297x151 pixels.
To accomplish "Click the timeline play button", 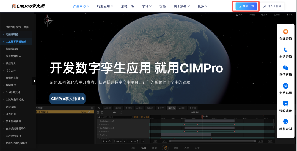I will (128, 141).
